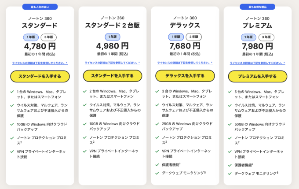Click the checkmark beside プレミアム 保護者機能

(x=230, y=165)
